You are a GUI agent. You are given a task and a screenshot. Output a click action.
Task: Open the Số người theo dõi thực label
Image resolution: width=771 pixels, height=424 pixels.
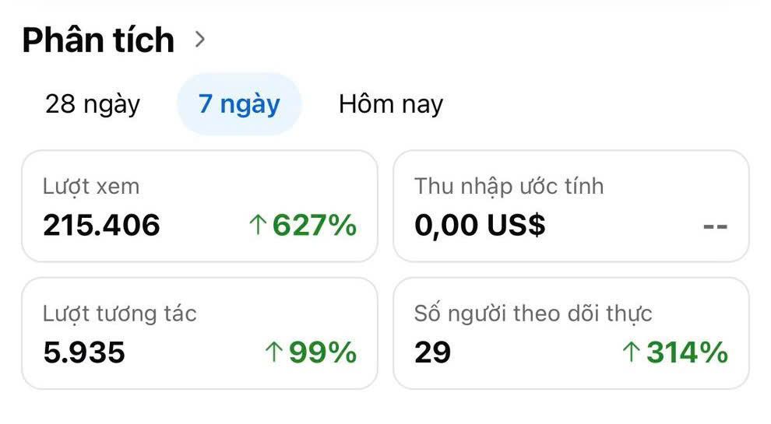coord(533,314)
